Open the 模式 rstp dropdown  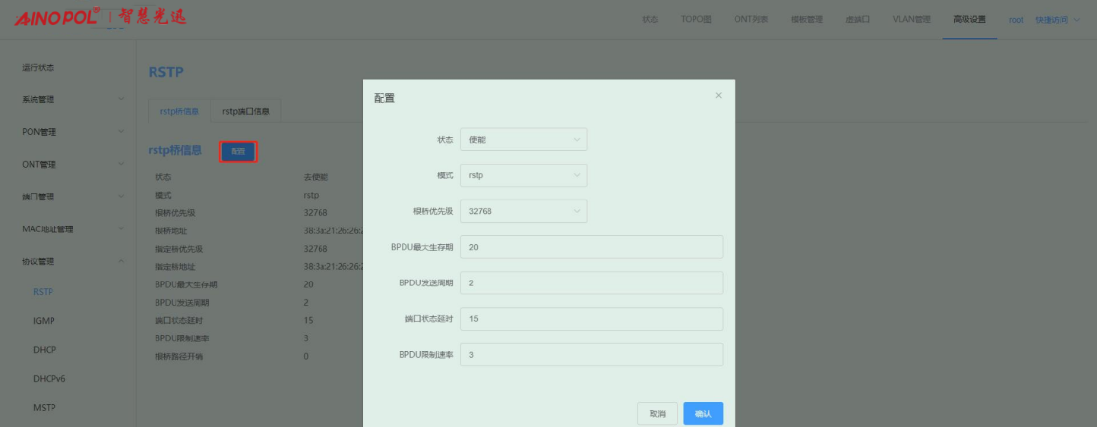(x=523, y=175)
